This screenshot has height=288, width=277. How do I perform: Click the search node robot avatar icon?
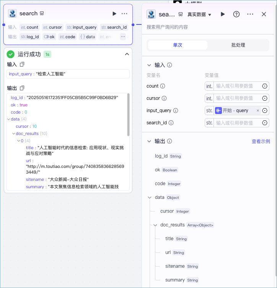coord(12,13)
